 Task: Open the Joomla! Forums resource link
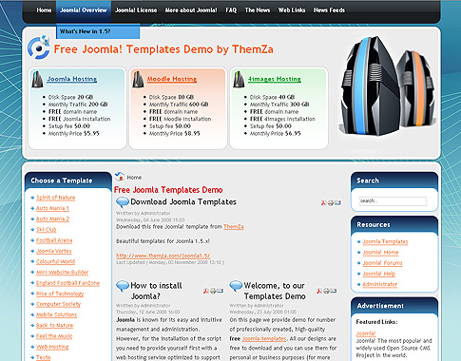(x=382, y=263)
